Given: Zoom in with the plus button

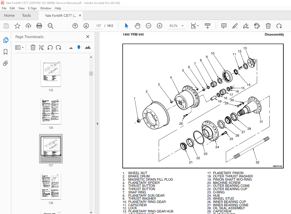Looking at the screenshot, I should pyautogui.click(x=159, y=26).
